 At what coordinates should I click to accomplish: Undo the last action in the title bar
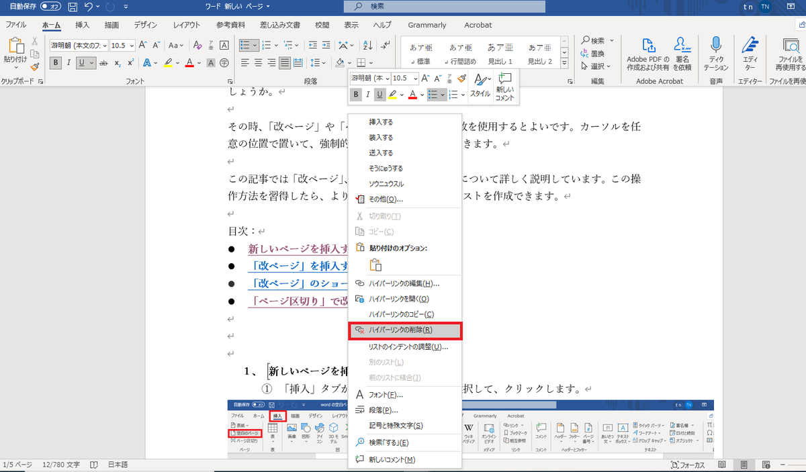[89, 7]
